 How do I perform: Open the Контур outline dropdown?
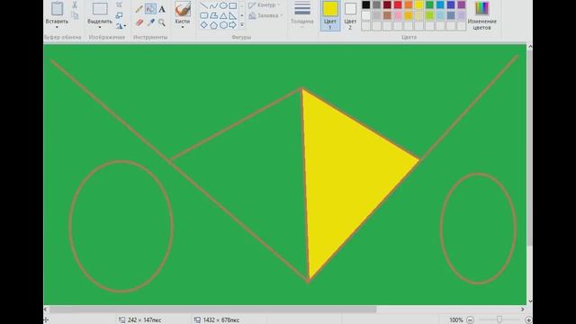click(264, 5)
